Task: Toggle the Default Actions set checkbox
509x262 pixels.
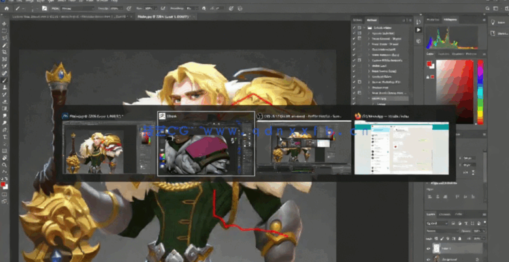Action: coord(354,28)
